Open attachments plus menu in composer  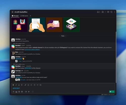(13, 92)
